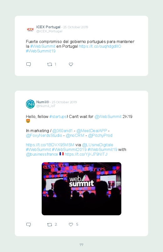Like the ICEX Portugal tweet with heart icon
Screen dimensions: 163x252
71,64
